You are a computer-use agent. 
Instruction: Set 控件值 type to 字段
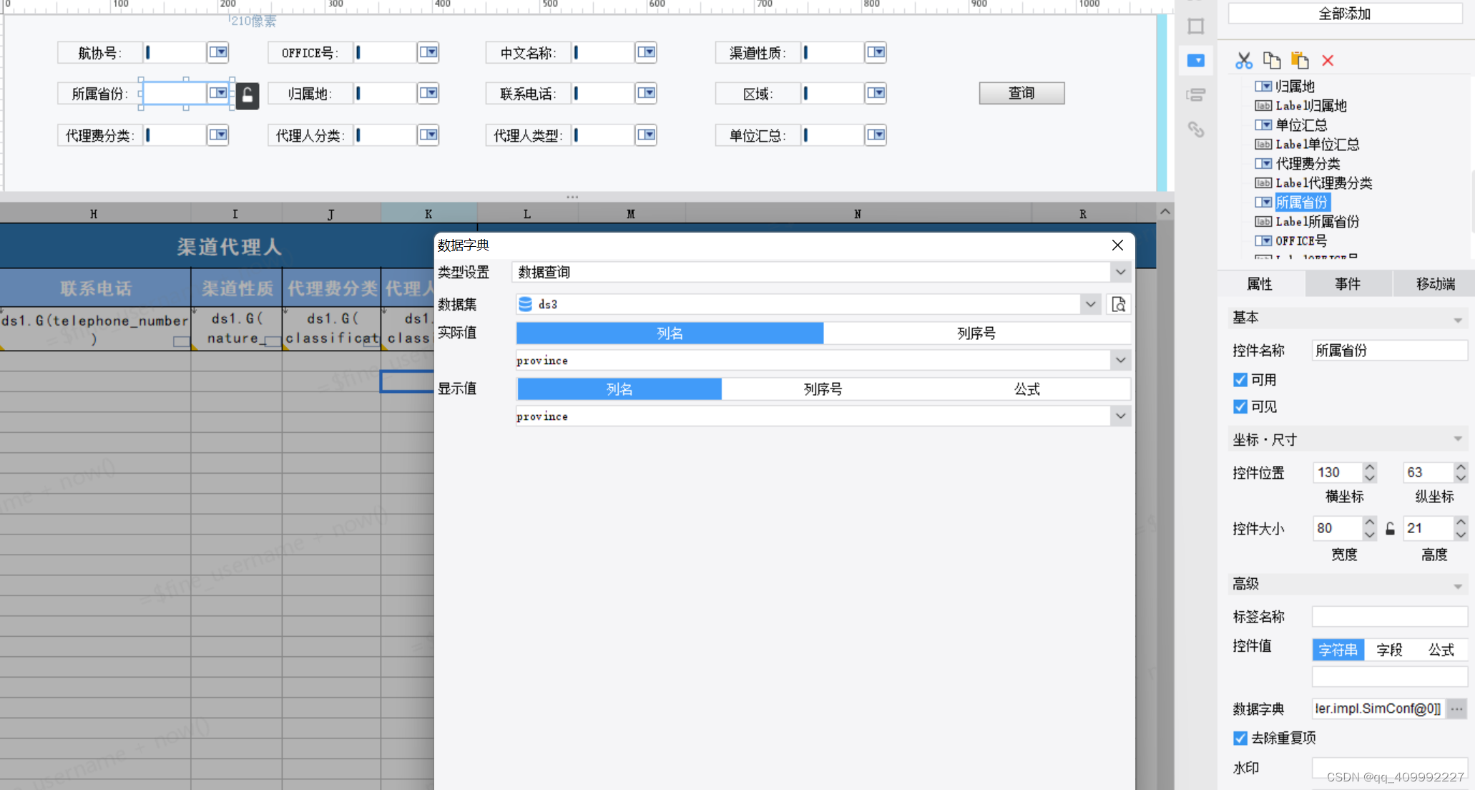pos(1389,650)
